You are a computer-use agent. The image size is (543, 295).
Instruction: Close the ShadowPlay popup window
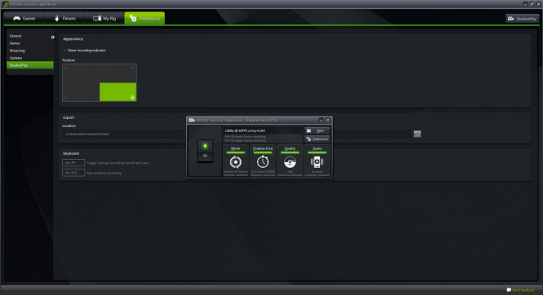click(x=327, y=120)
